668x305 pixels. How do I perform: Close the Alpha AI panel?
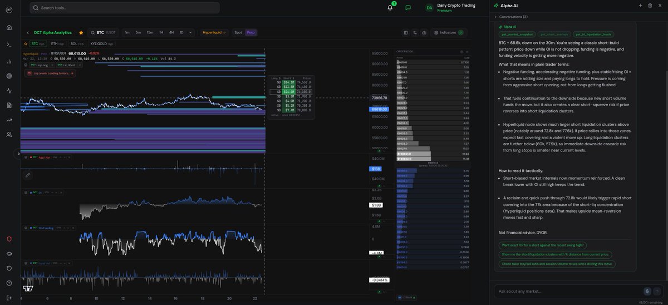(x=660, y=6)
